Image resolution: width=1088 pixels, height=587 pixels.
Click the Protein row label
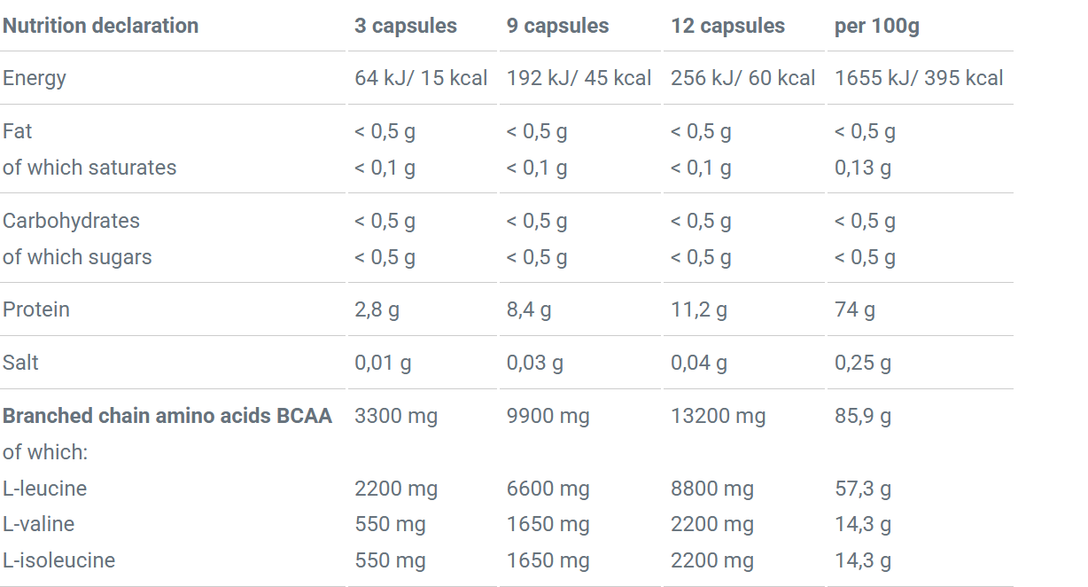tap(36, 309)
